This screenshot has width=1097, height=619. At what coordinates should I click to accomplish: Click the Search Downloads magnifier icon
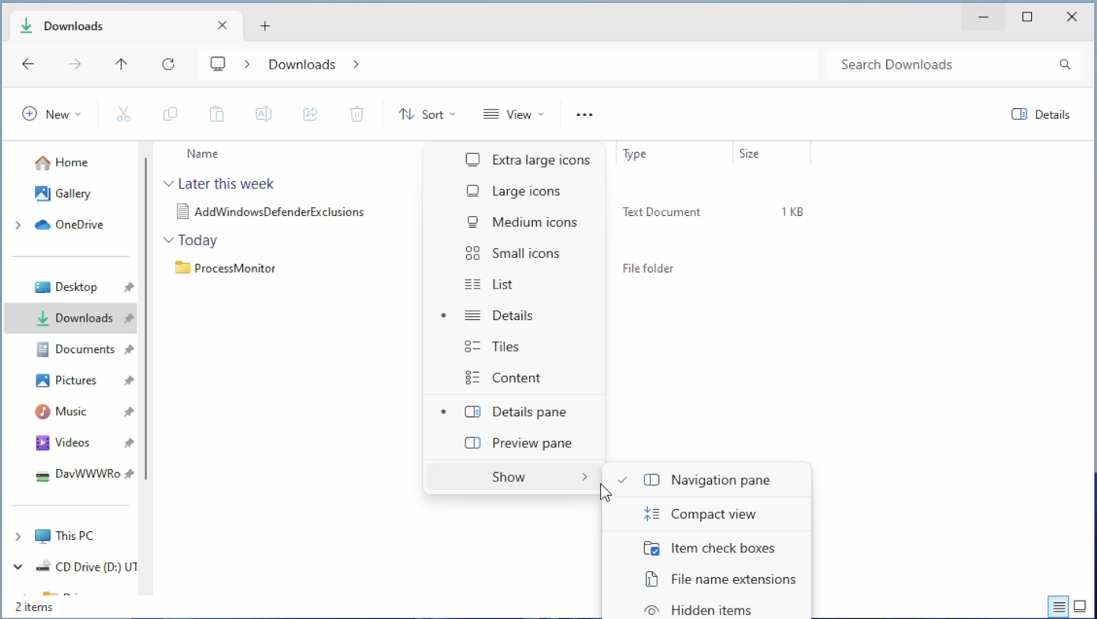coord(1065,64)
